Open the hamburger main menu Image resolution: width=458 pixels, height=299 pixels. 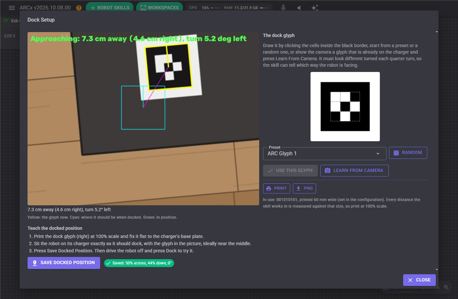tap(12, 8)
